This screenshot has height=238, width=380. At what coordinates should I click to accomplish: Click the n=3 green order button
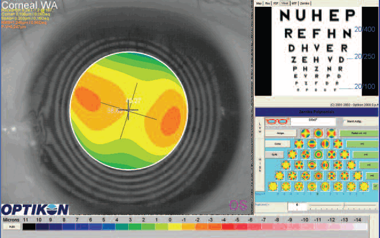(362, 144)
